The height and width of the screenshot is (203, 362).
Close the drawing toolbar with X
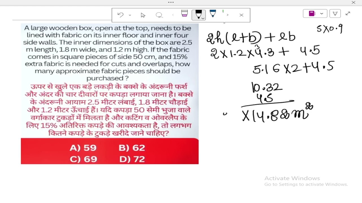(241, 15)
